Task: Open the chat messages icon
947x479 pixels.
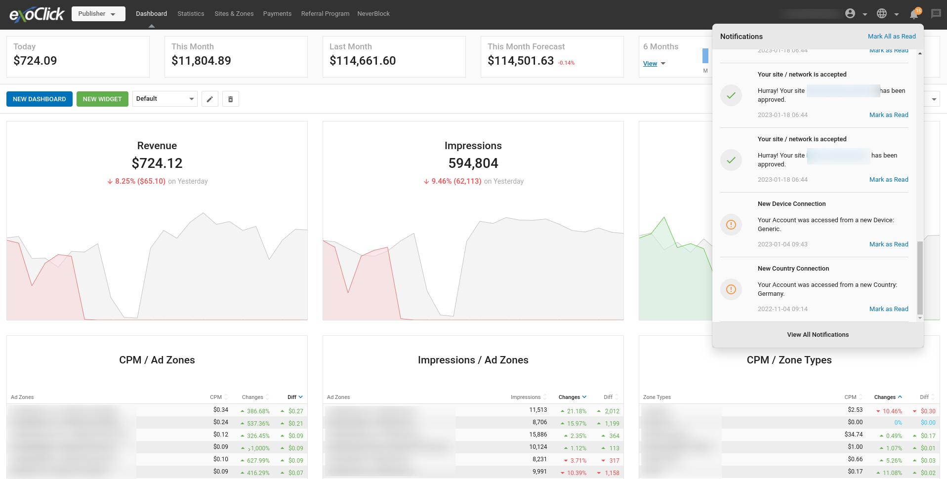Action: coord(936,14)
